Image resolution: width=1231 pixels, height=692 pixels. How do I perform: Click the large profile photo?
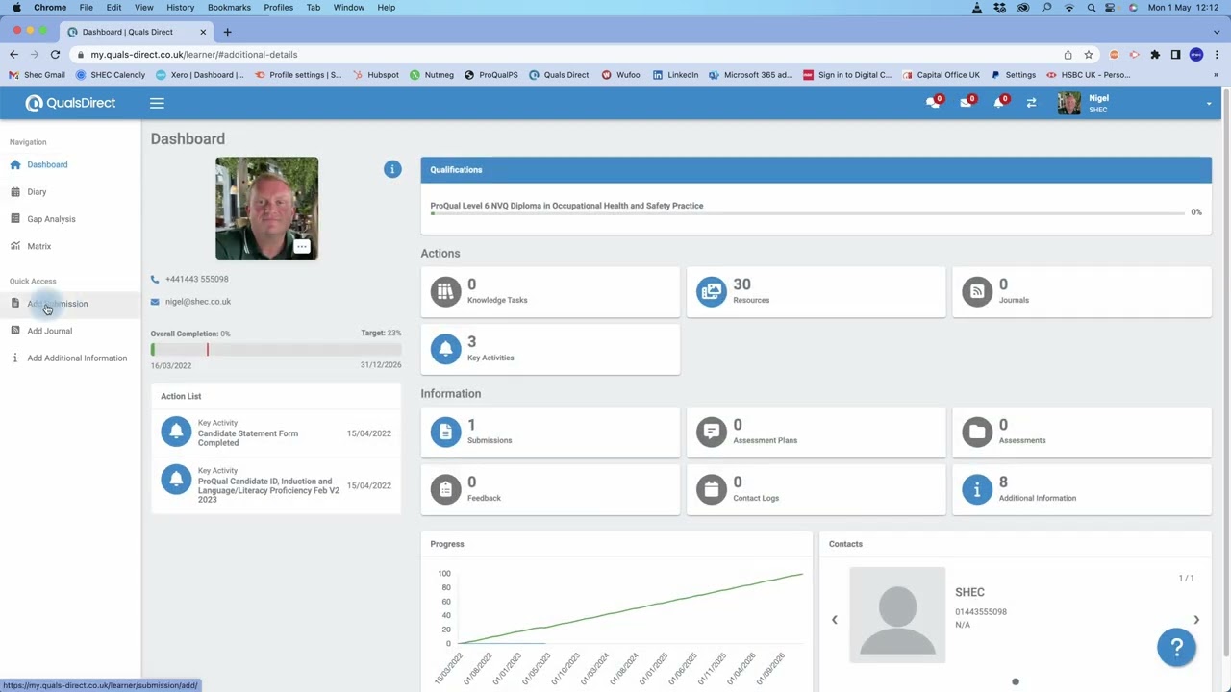click(x=266, y=208)
